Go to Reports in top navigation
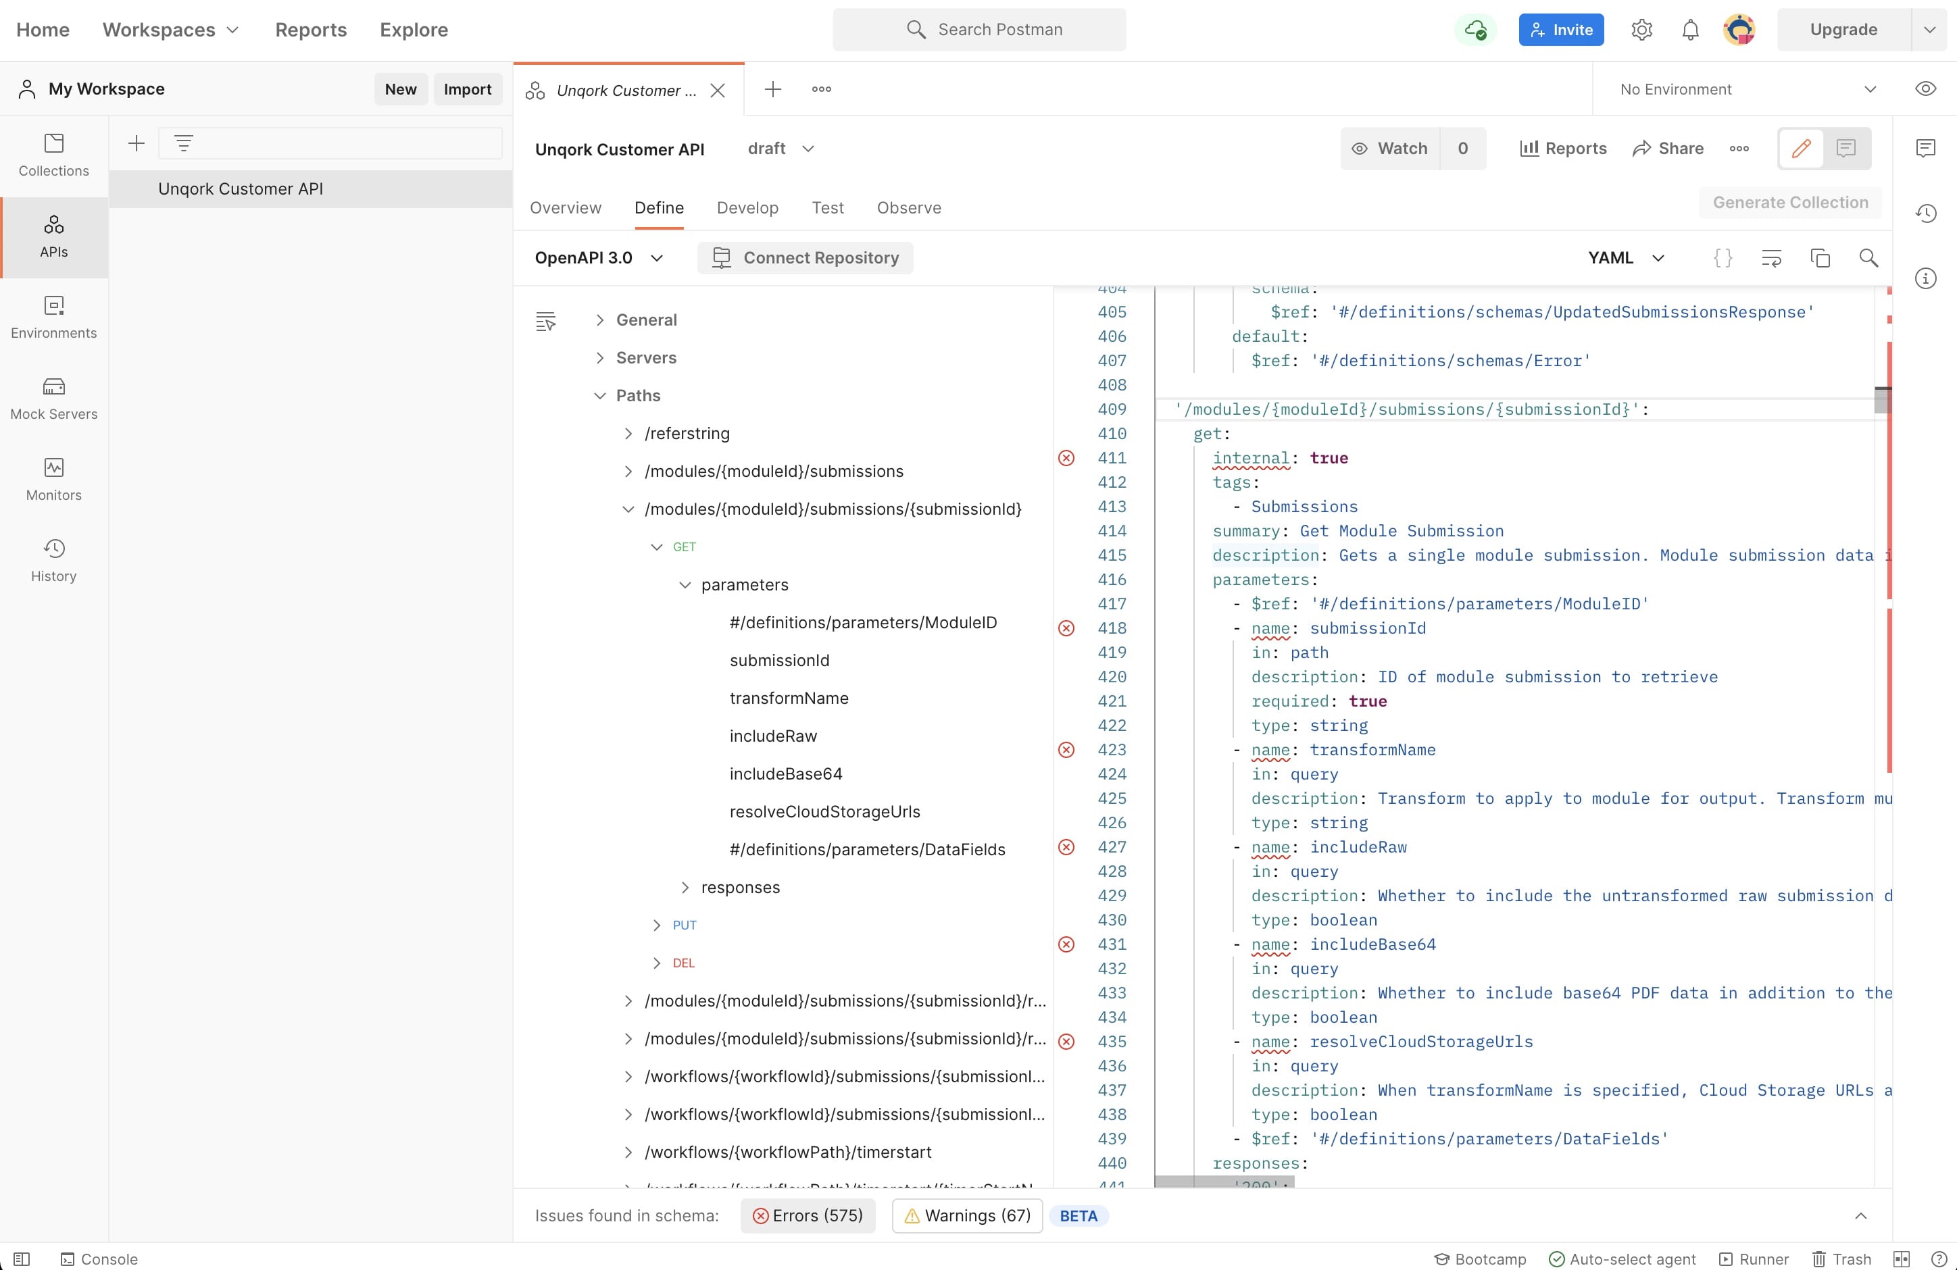The width and height of the screenshot is (1957, 1270). coord(311,30)
